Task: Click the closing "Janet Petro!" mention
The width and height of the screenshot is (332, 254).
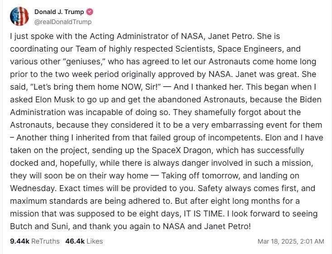Action: coord(228,226)
